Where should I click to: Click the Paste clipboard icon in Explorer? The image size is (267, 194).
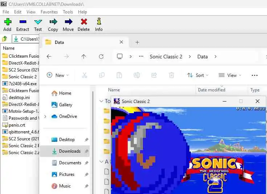tap(119, 75)
